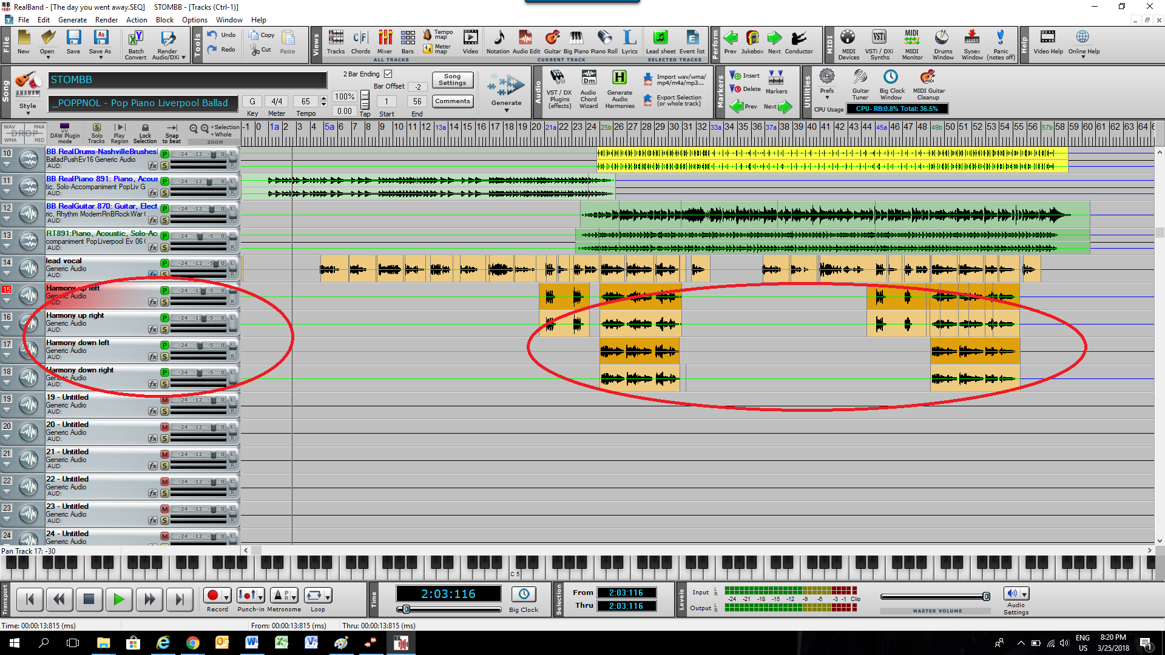Image resolution: width=1165 pixels, height=655 pixels.
Task: Open VST/DX Plugins effects
Action: click(x=559, y=89)
